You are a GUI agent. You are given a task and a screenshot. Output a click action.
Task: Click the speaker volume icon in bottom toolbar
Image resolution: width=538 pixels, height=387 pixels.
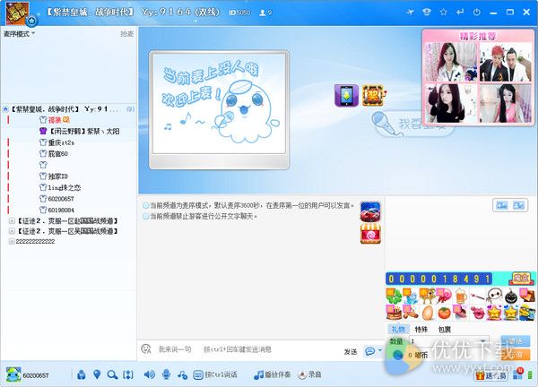(x=149, y=374)
